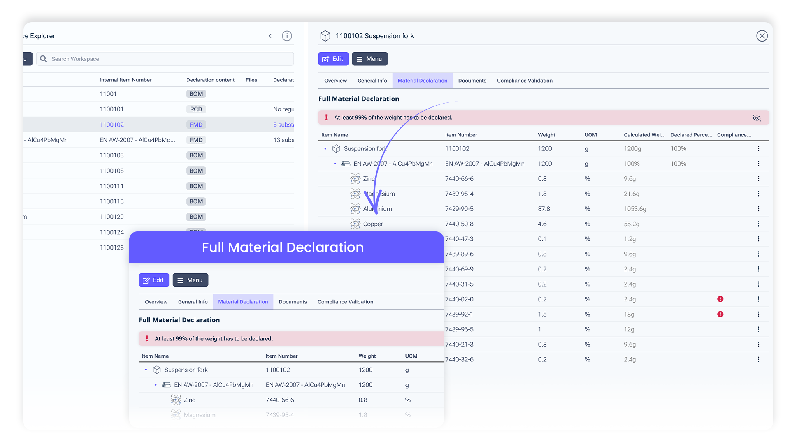The width and height of the screenshot is (790, 444).
Task: Close the Suspension fork detail panel
Action: pyautogui.click(x=762, y=36)
